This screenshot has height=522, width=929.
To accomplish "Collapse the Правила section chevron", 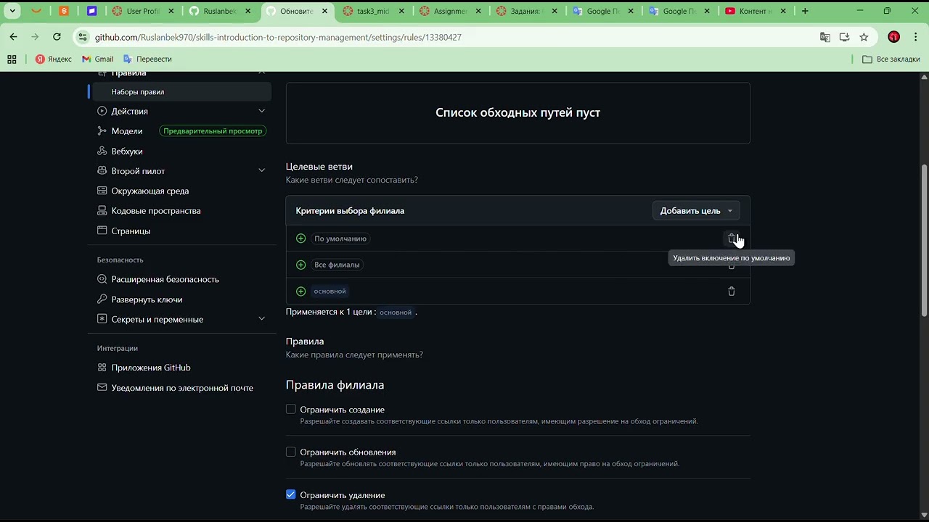I will tap(261, 72).
